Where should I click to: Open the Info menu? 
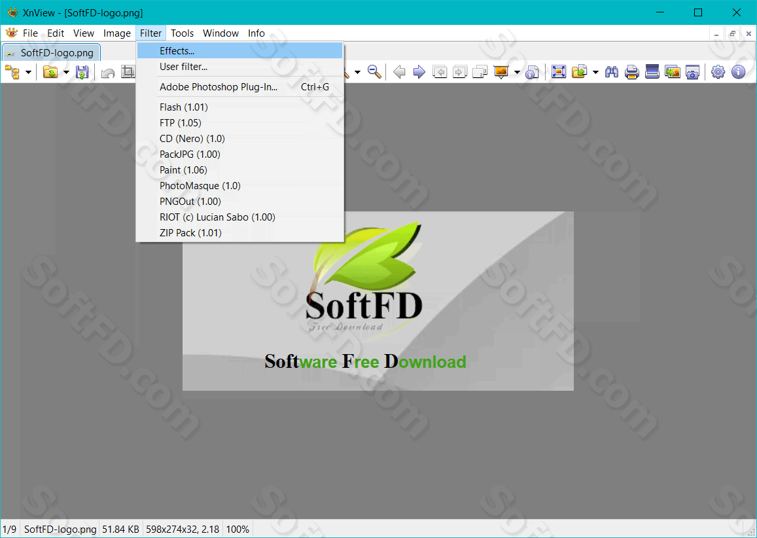click(x=256, y=33)
